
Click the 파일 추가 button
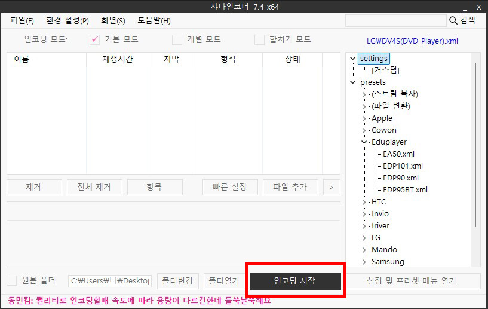[290, 187]
